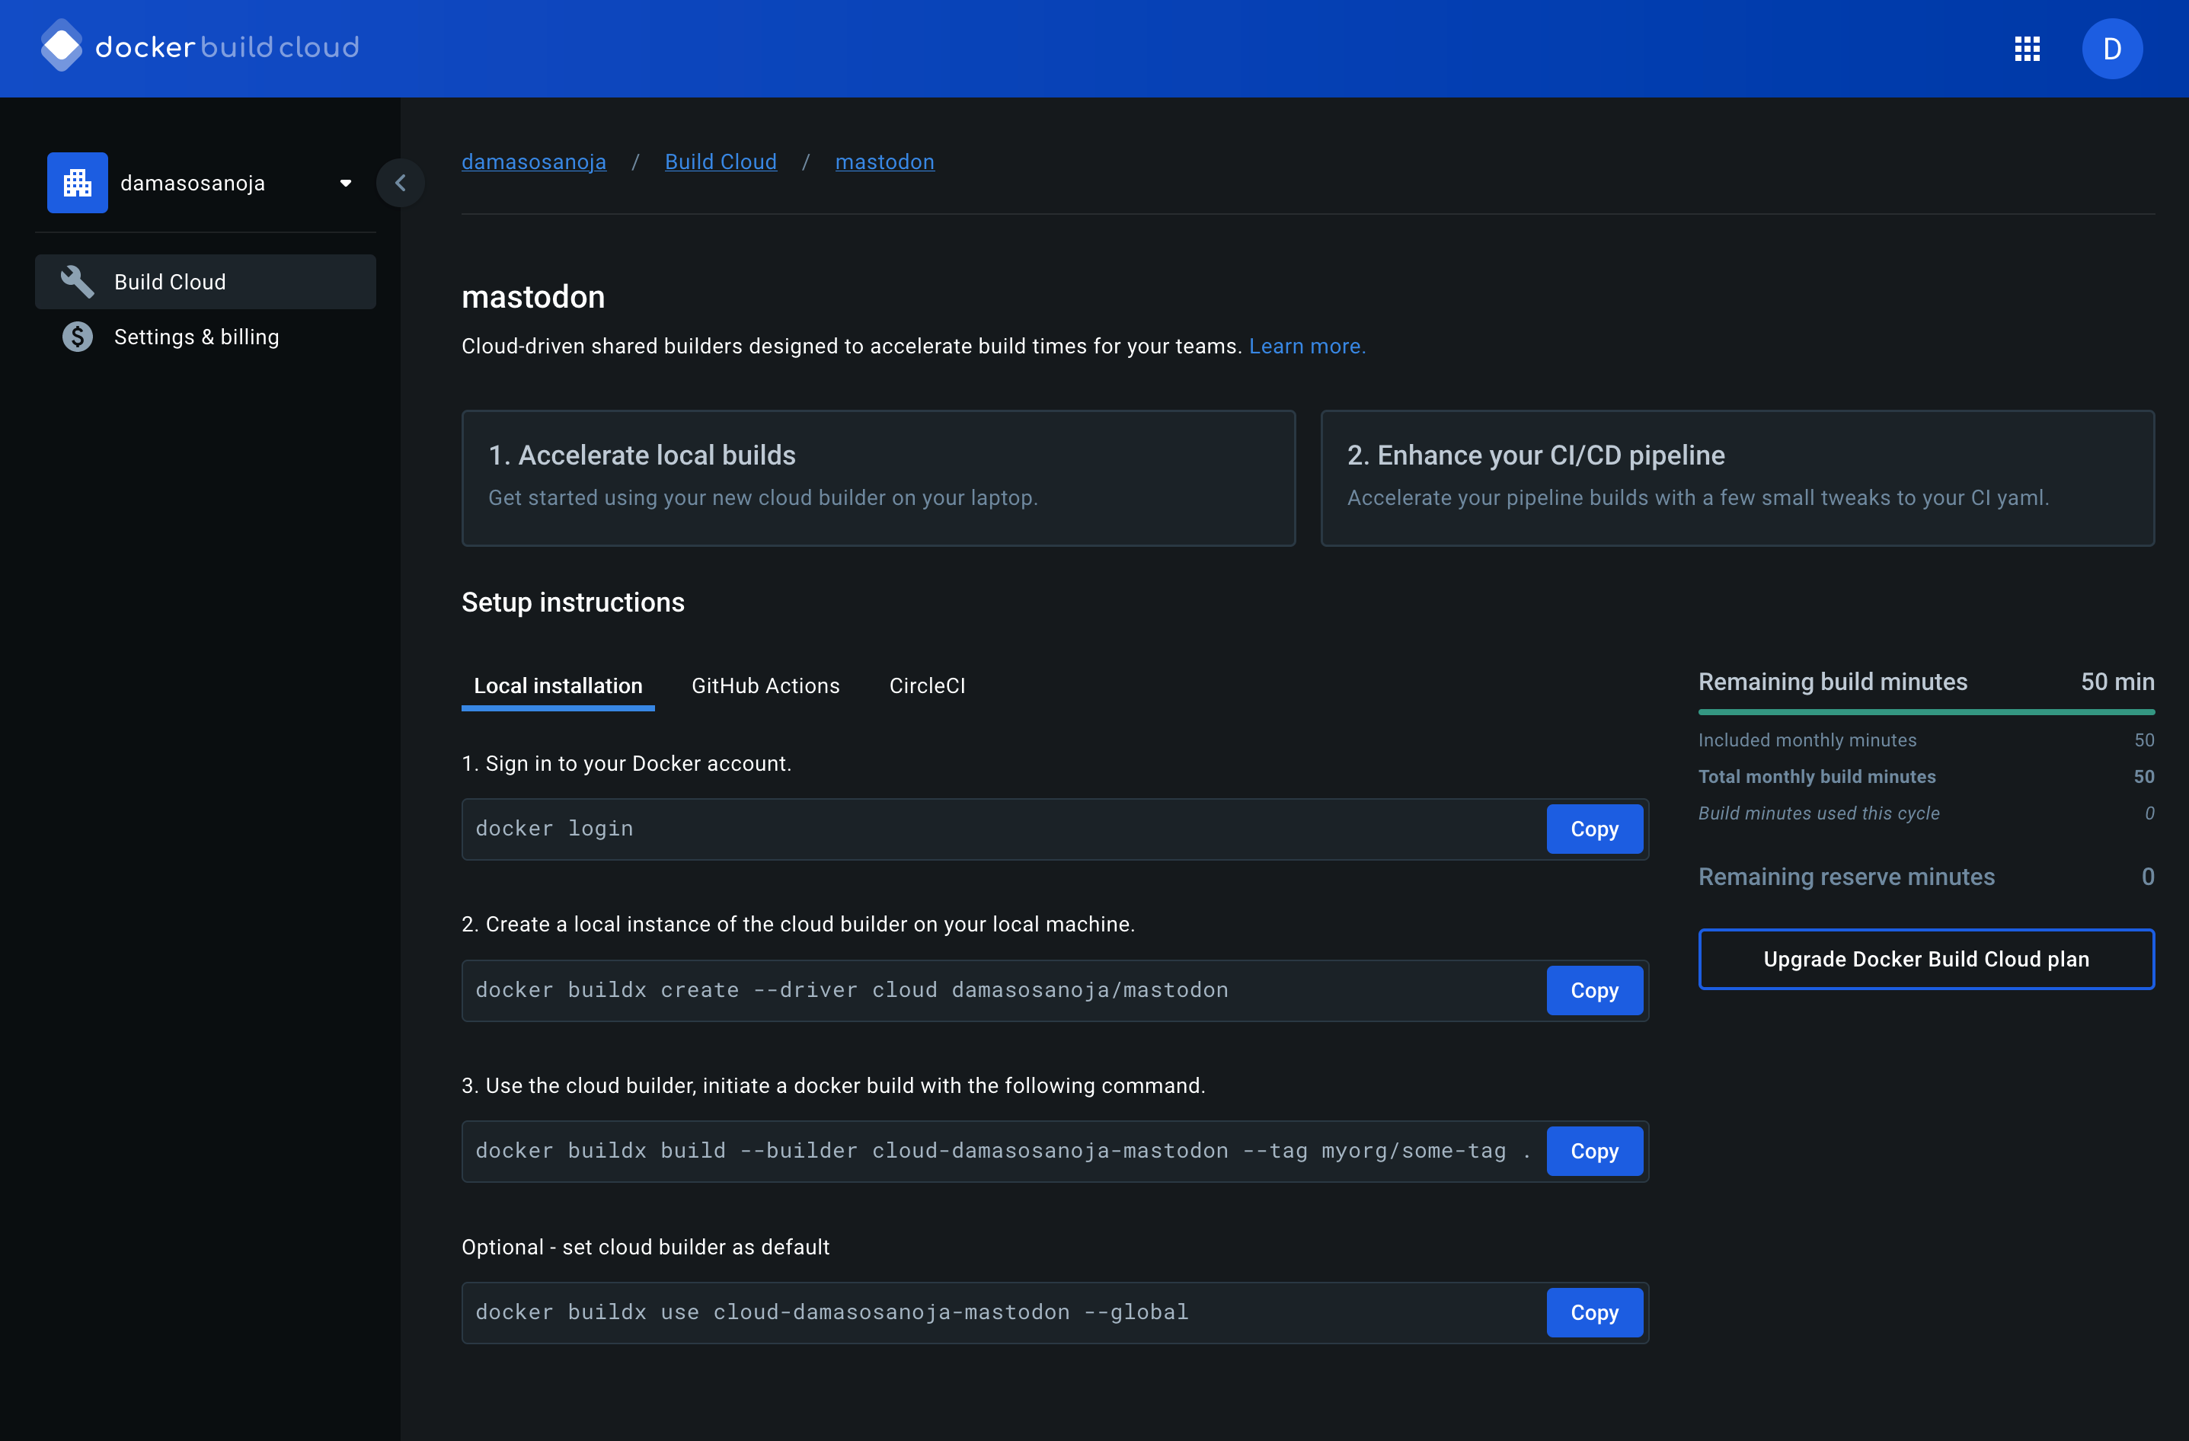Switch to the CircleCI tab
Viewport: 2189px width, 1441px height.
pos(926,686)
